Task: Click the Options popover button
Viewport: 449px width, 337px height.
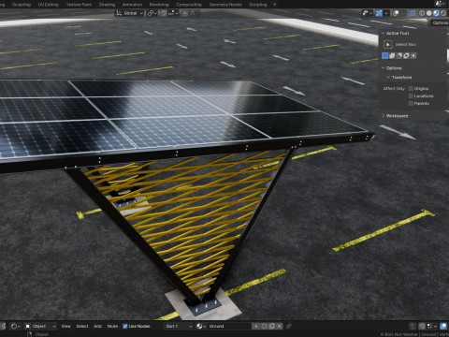Action: coord(440,22)
